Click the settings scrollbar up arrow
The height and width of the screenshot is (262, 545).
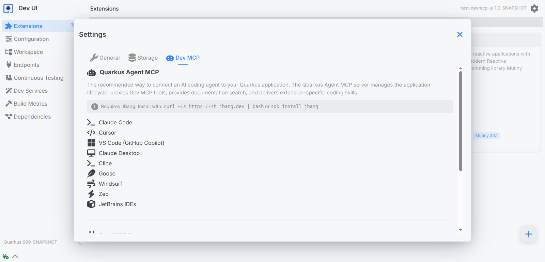click(x=461, y=68)
